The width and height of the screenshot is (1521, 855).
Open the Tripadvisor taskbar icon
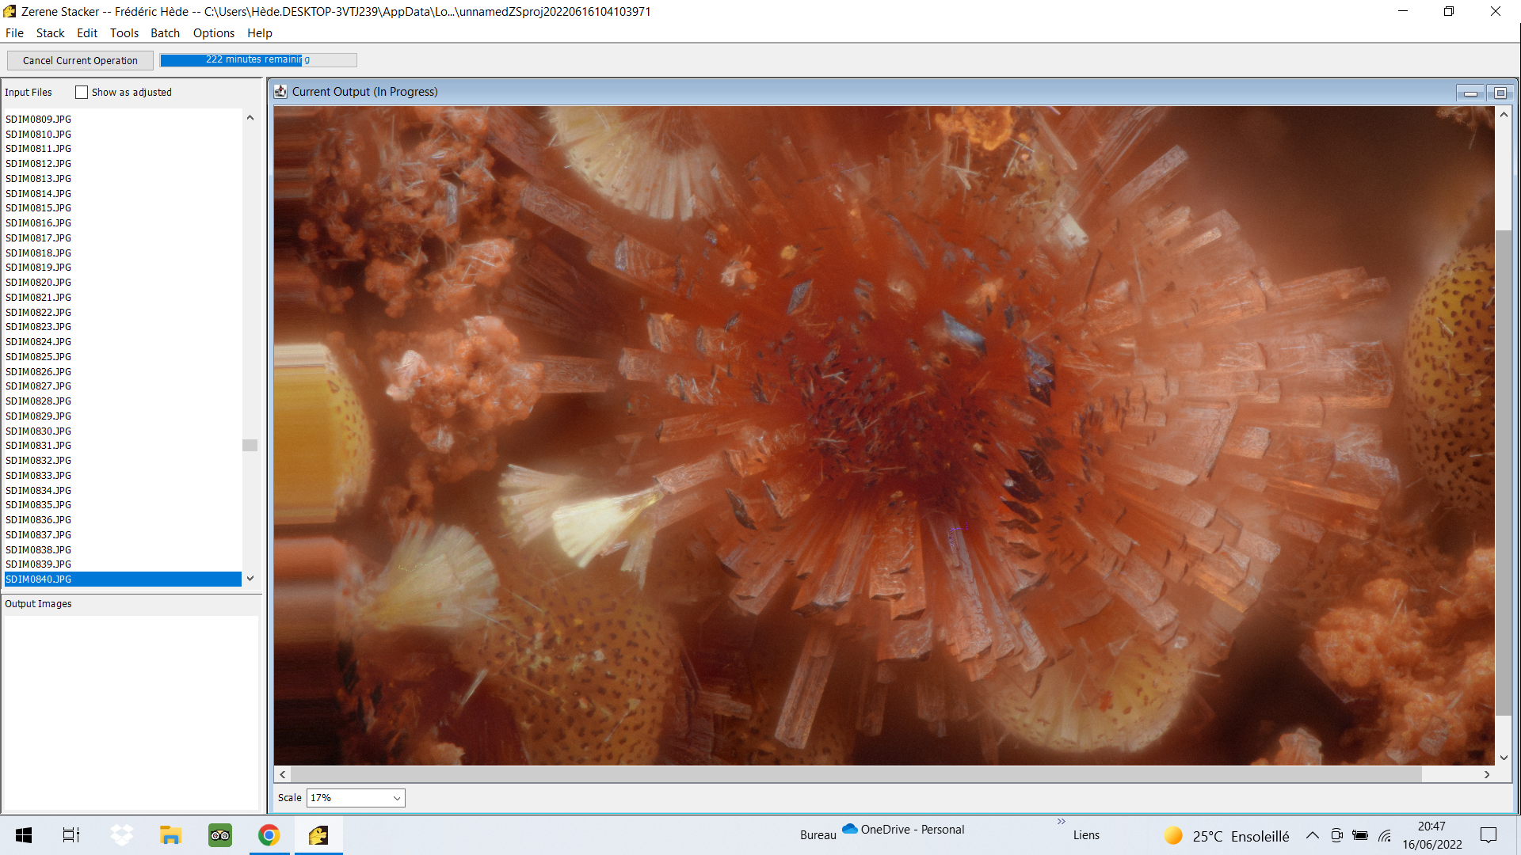[220, 835]
